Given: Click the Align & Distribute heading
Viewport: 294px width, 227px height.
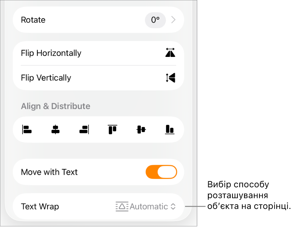Looking at the screenshot, I should point(56,106).
